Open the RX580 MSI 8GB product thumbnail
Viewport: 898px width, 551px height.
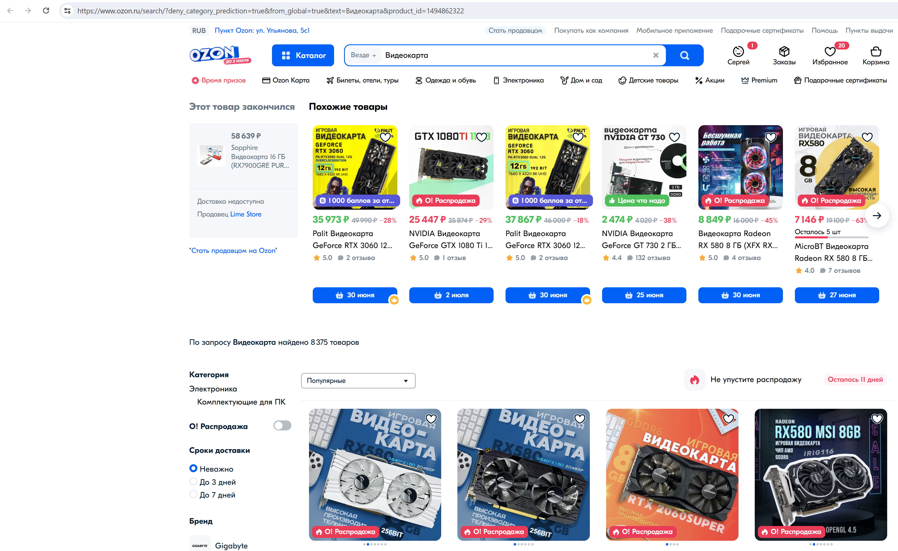820,474
